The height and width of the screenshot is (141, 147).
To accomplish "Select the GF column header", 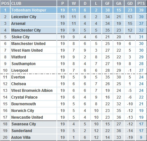I will coord(108,4).
